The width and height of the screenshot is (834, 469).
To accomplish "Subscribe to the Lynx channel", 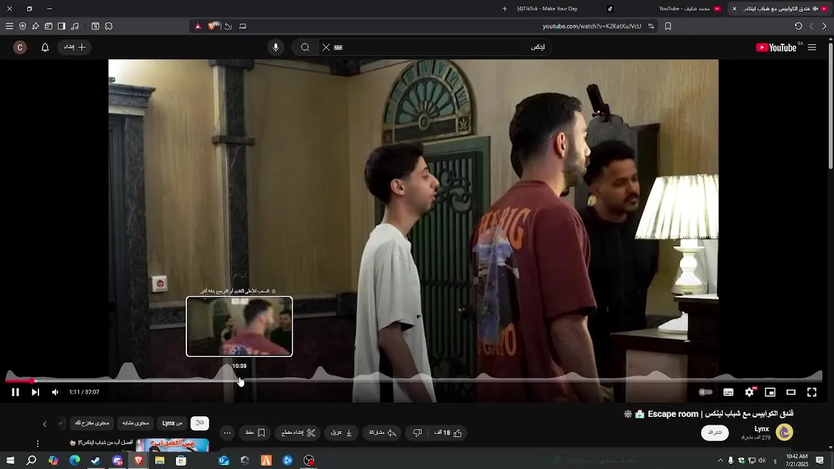I will [715, 433].
